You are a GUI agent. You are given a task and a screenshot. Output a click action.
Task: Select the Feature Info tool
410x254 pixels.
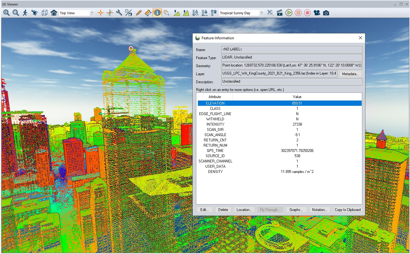click(157, 13)
